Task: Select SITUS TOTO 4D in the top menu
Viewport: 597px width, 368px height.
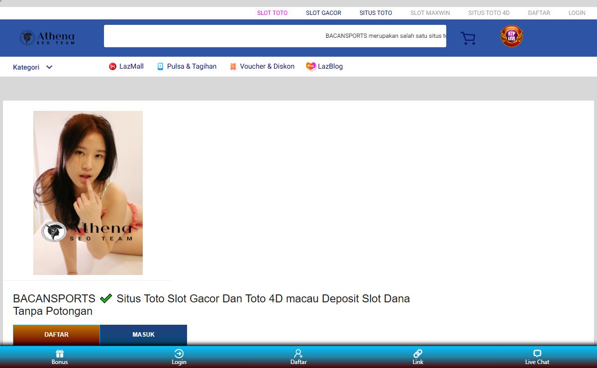Action: click(x=489, y=13)
